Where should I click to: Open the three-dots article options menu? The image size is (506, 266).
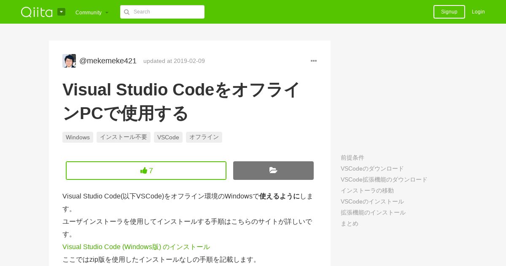point(314,61)
